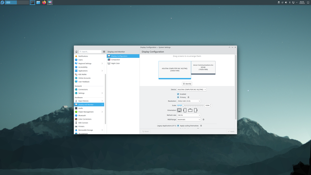Click the Apply button

(x=231, y=131)
